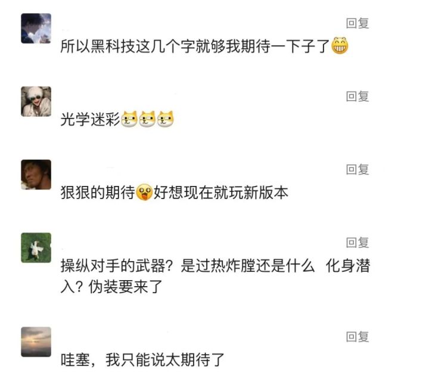The image size is (429, 385).
Task: Click the 光学迷彩 comment text
Action: pos(90,120)
